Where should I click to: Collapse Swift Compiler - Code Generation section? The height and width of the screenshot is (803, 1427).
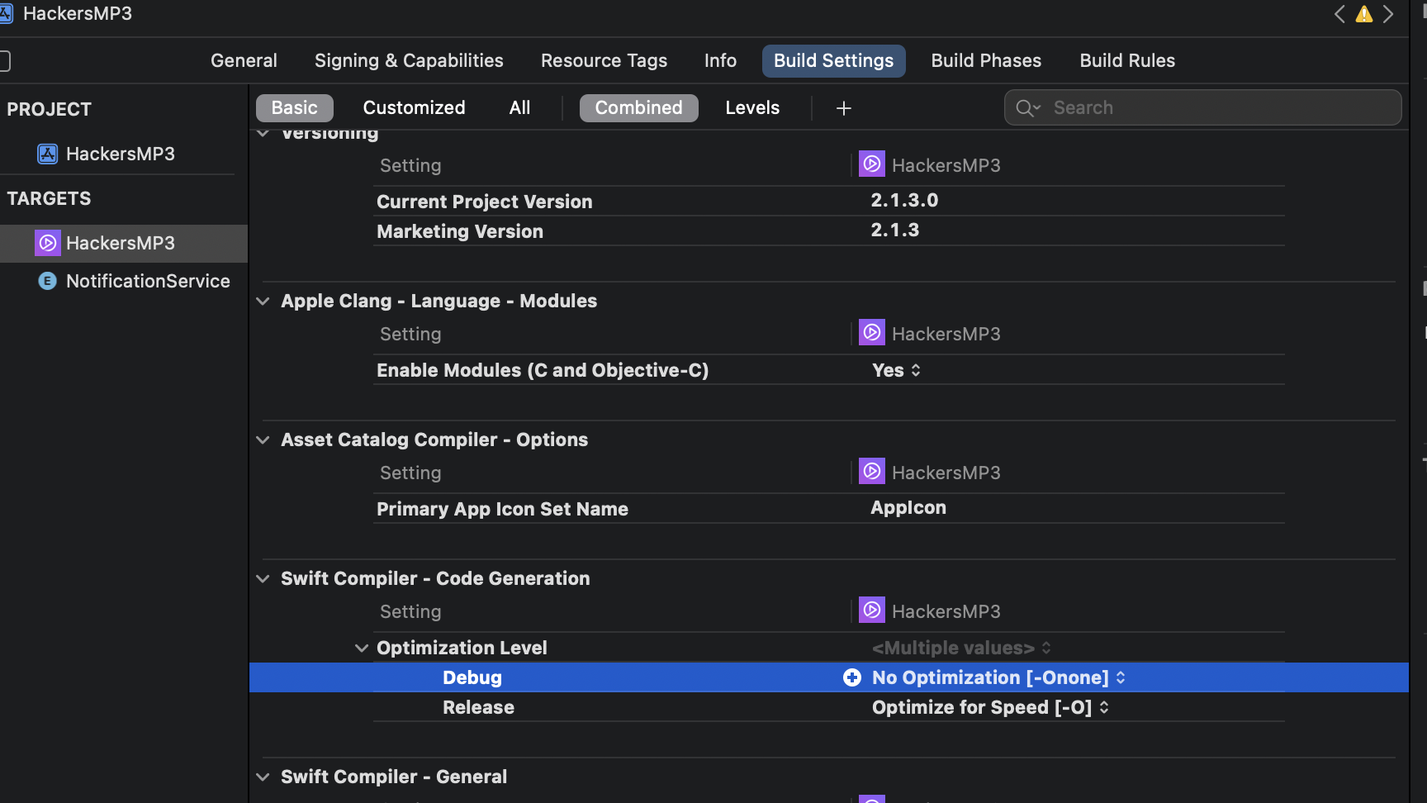coord(263,579)
